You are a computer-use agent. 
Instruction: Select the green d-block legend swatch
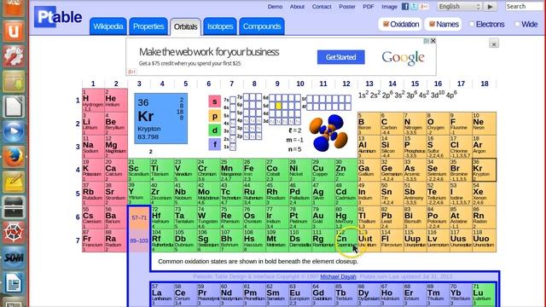pyautogui.click(x=214, y=130)
